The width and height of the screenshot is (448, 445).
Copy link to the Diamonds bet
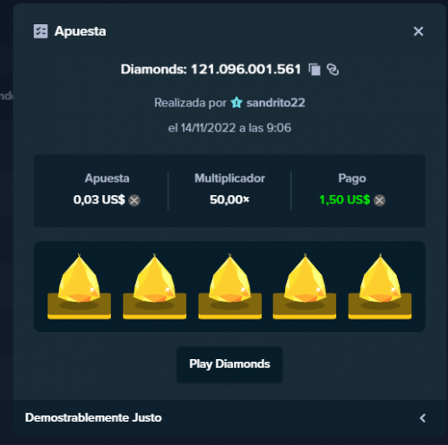(332, 70)
